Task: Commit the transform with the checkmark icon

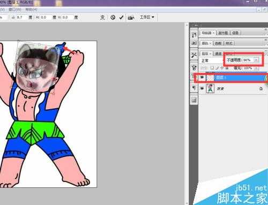Action: click(122, 17)
